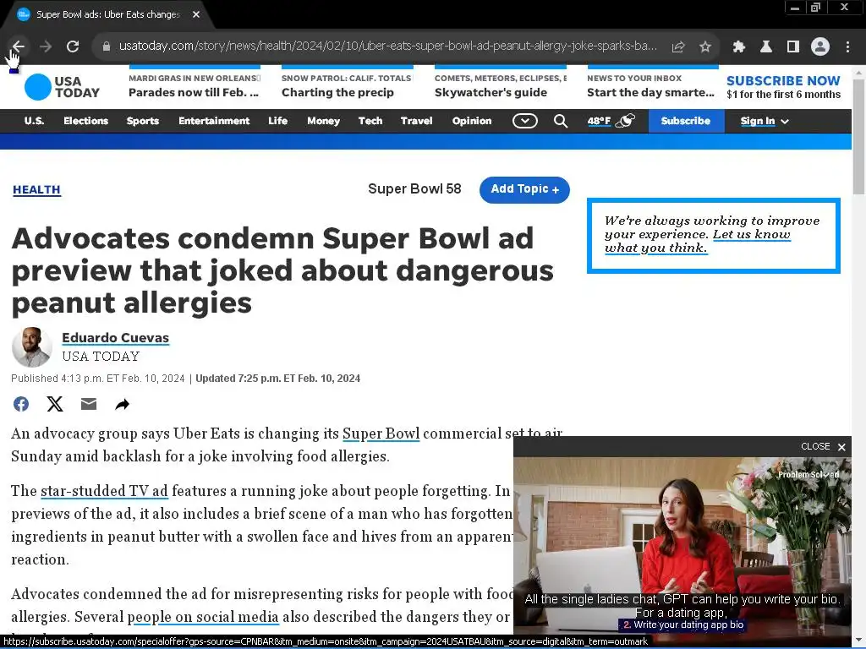The height and width of the screenshot is (649, 866).
Task: Open the Chrome profile avatar
Action: pos(820,47)
